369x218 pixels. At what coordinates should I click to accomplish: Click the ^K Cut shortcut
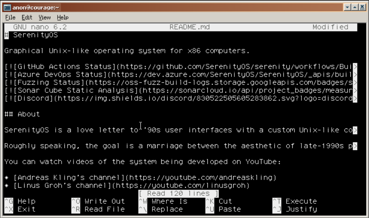pyautogui.click(x=219, y=201)
